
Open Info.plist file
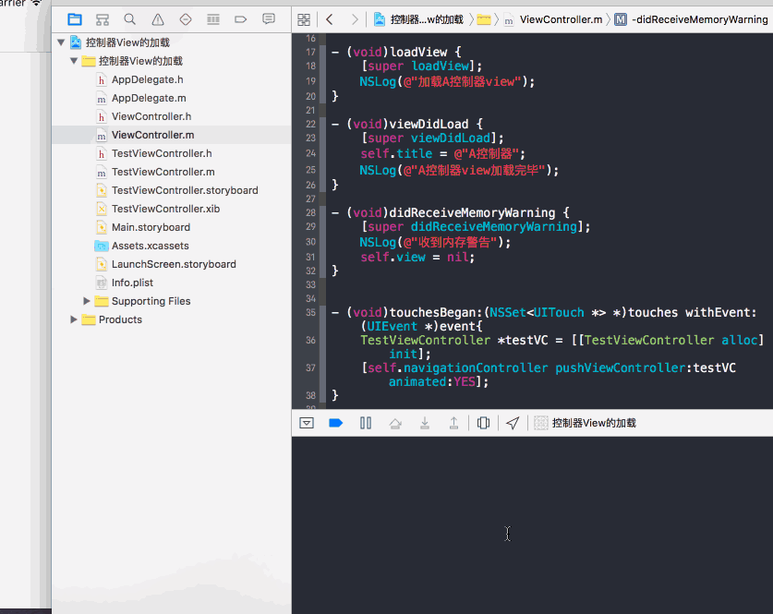(132, 283)
